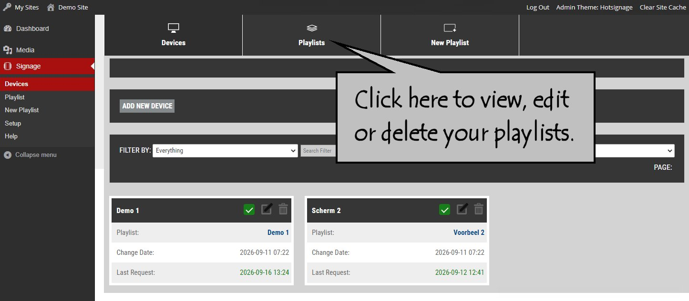Image resolution: width=689 pixels, height=301 pixels.
Task: Open the New Playlist tab
Action: pyautogui.click(x=450, y=35)
